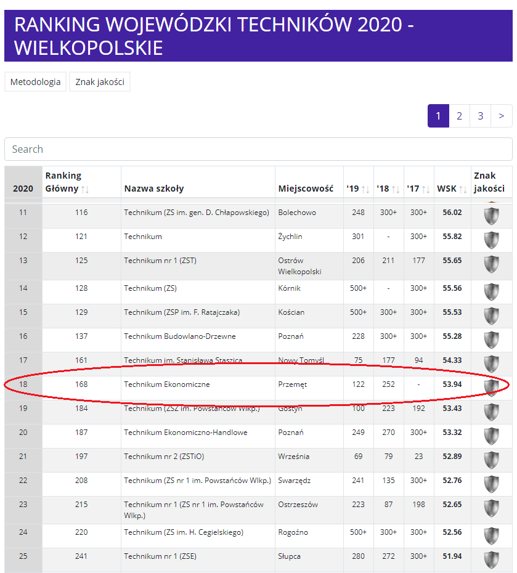The width and height of the screenshot is (517, 573).
Task: Click the shield icon for Rogoźno row
Action: coord(491,536)
